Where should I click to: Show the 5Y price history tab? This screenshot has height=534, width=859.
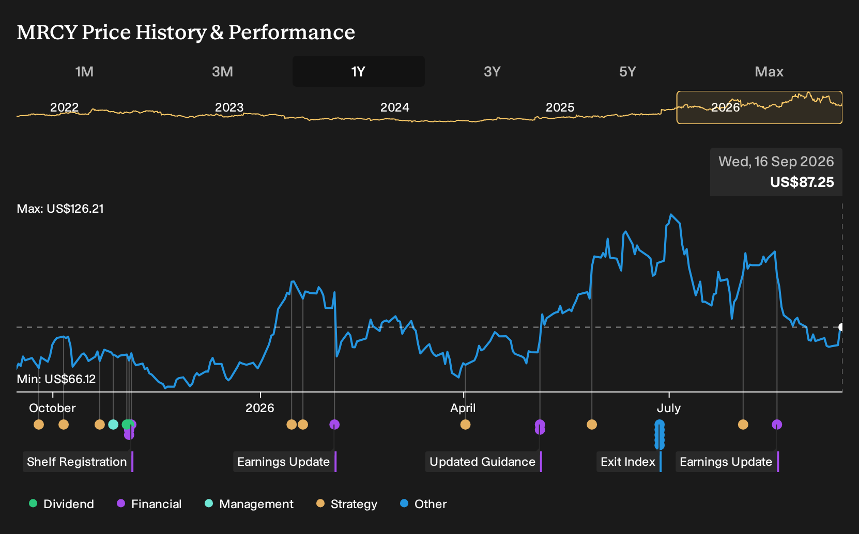coord(627,71)
